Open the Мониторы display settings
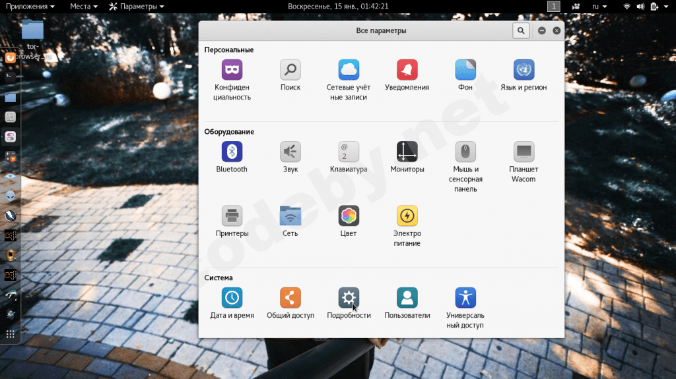 tap(407, 152)
